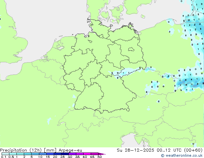Click the legend value '50'
204x158 pixels.
[x=99, y=157]
